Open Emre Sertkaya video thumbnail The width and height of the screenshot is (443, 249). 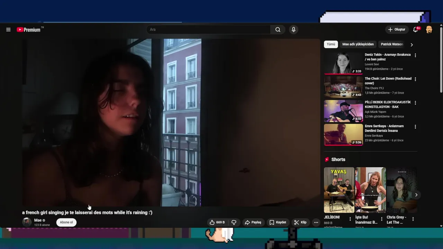(343, 135)
